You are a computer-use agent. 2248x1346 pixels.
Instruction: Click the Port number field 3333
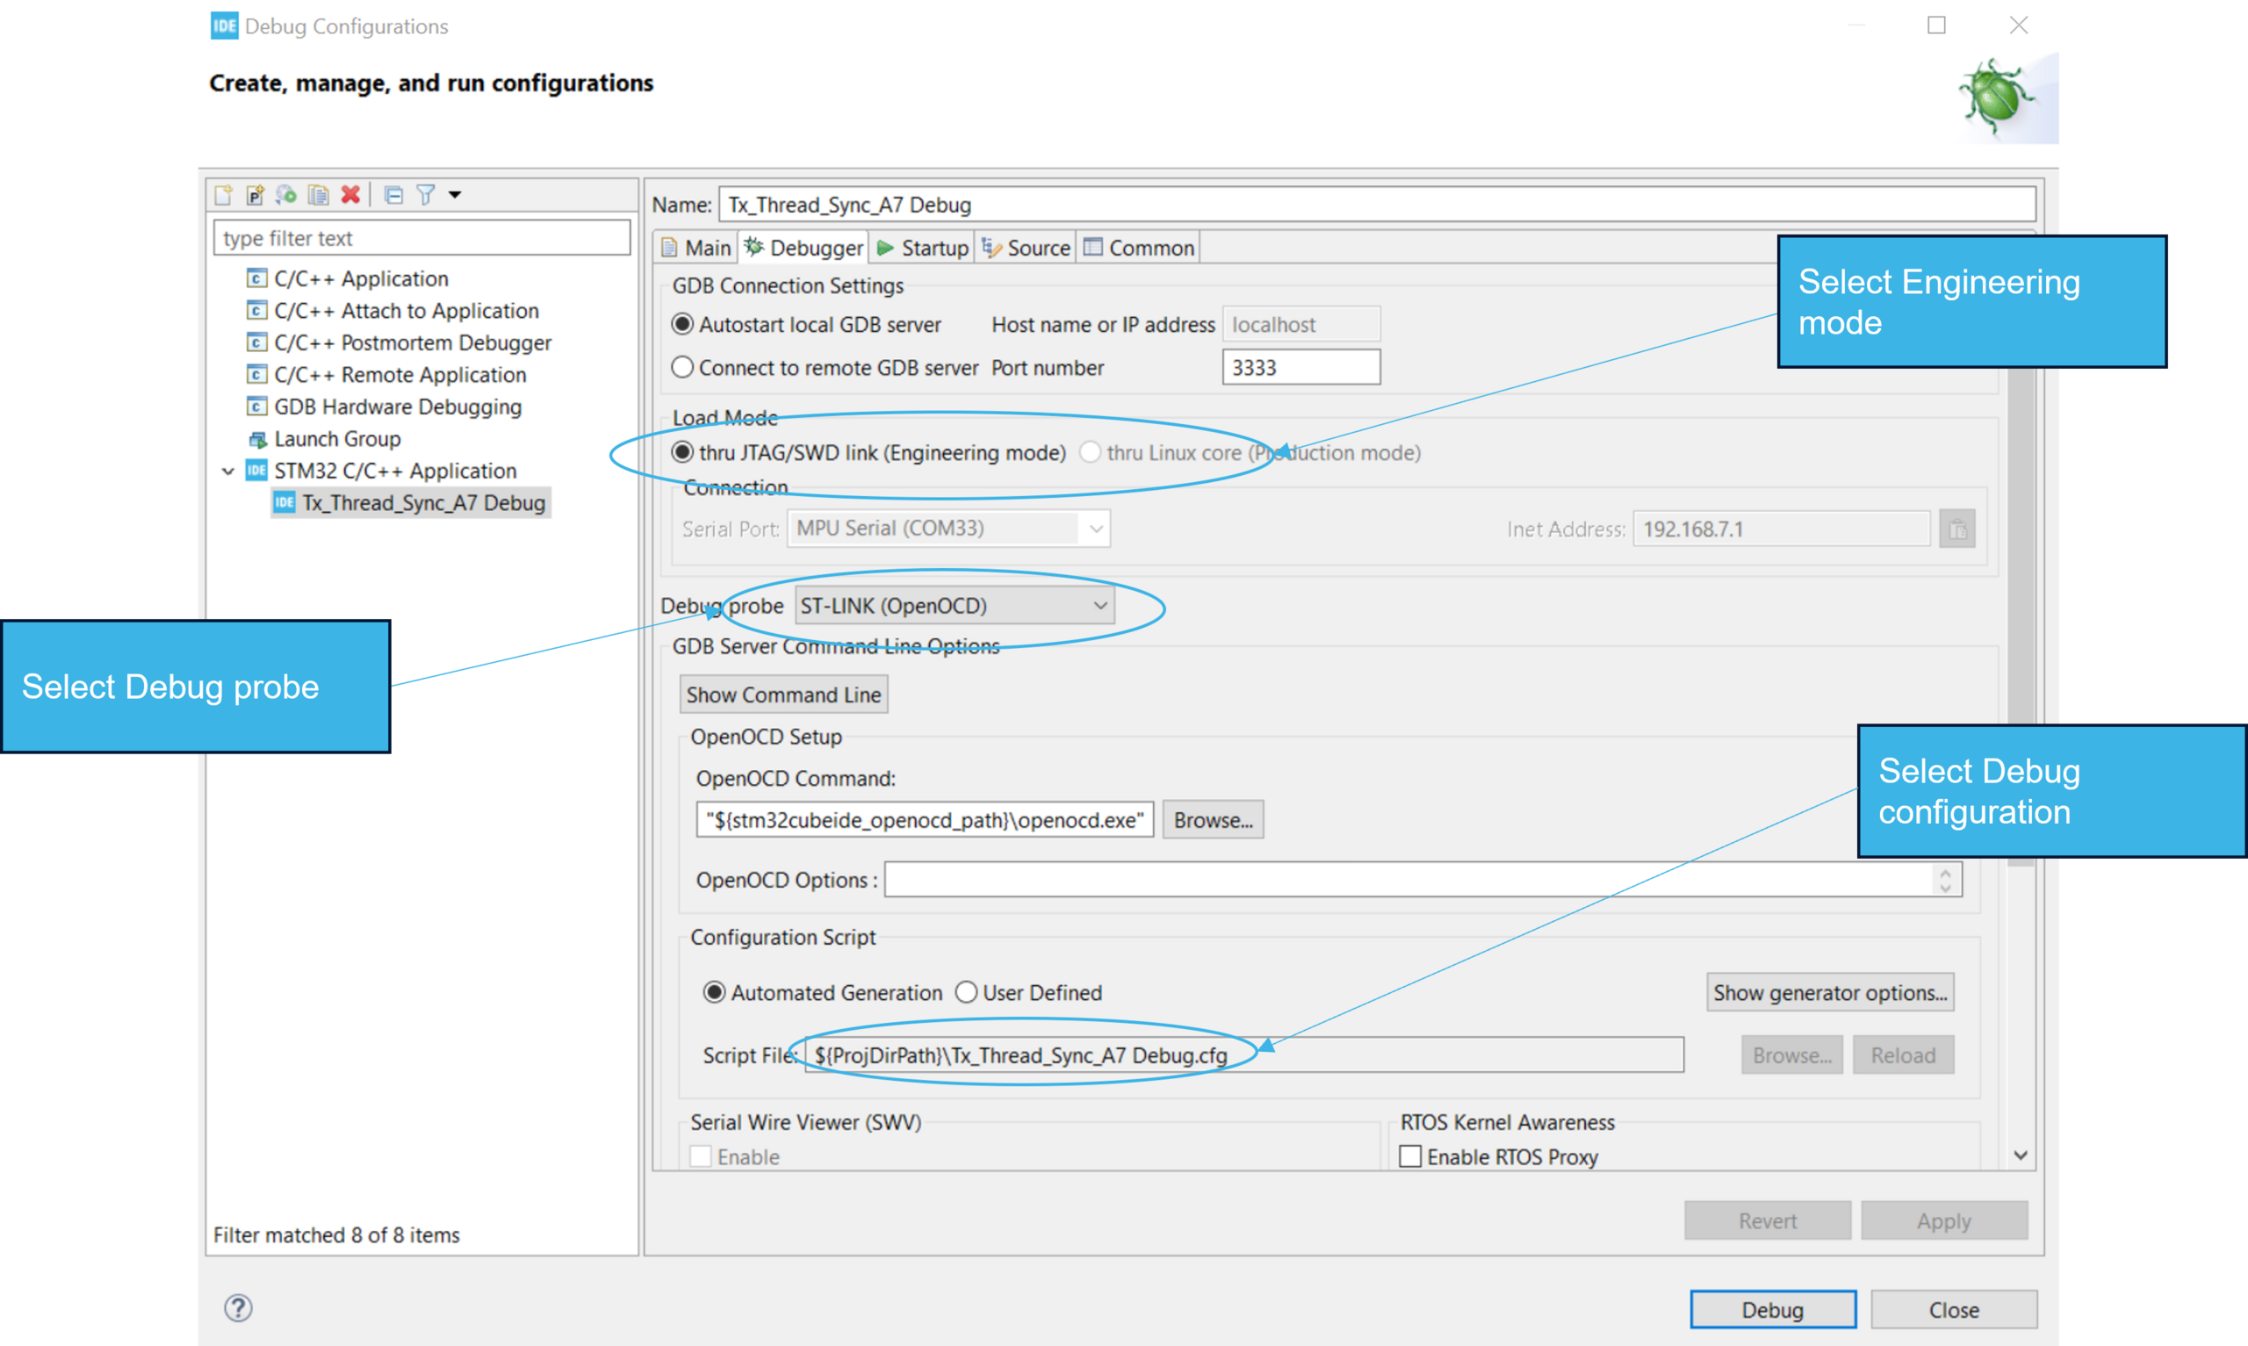point(1301,367)
